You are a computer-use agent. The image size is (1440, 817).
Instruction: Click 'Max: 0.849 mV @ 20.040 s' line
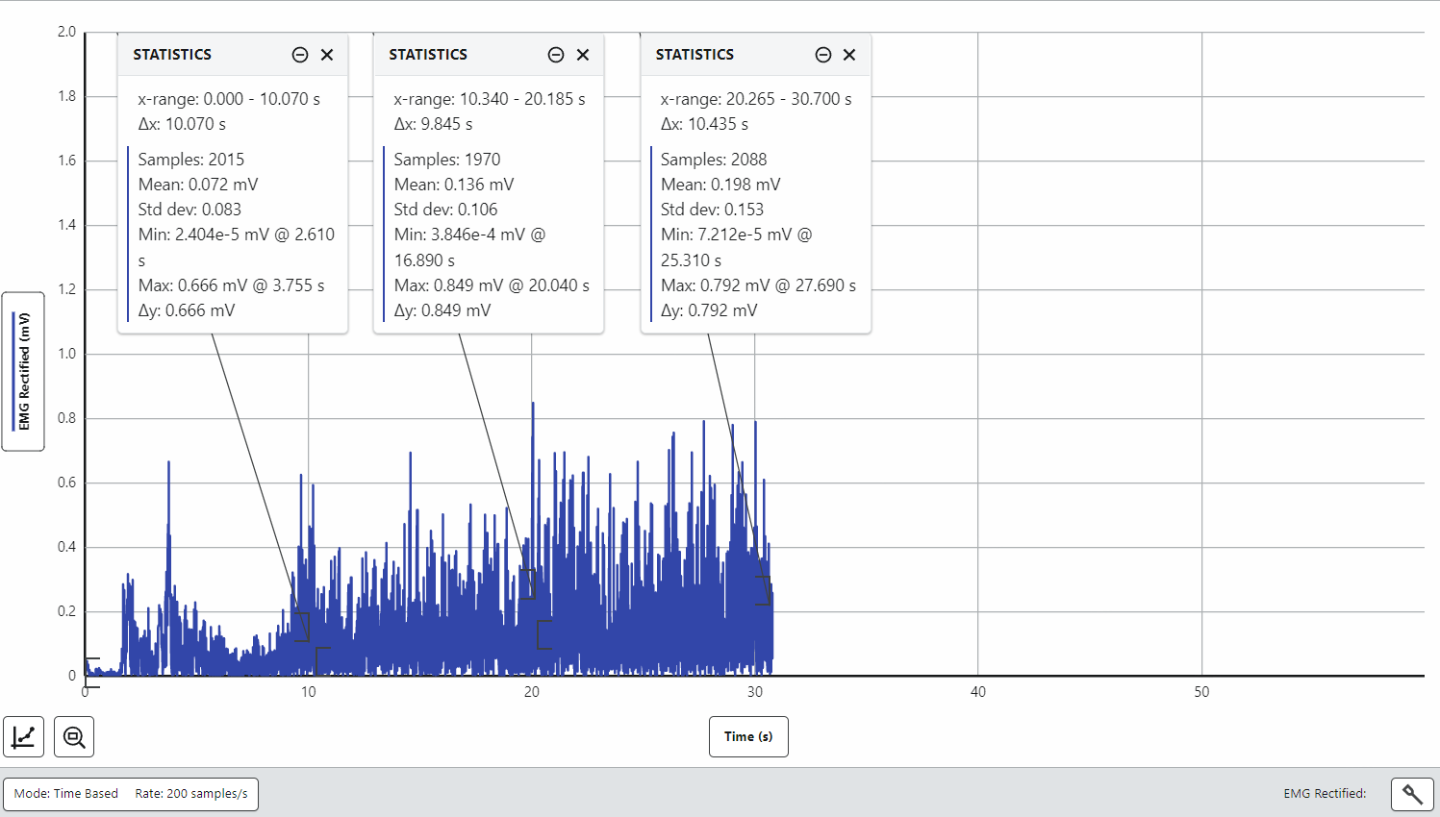pos(492,285)
